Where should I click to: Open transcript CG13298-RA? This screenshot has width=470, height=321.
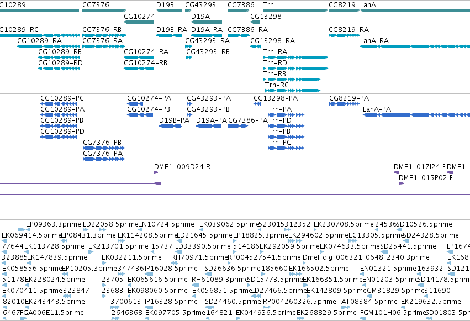point(272,41)
